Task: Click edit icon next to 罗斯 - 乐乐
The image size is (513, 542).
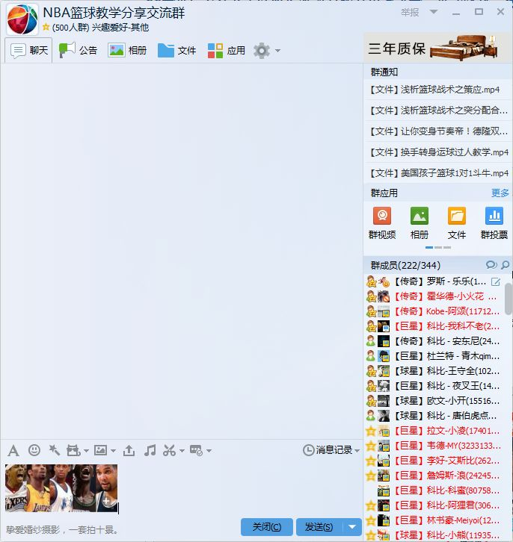Action: tap(496, 282)
